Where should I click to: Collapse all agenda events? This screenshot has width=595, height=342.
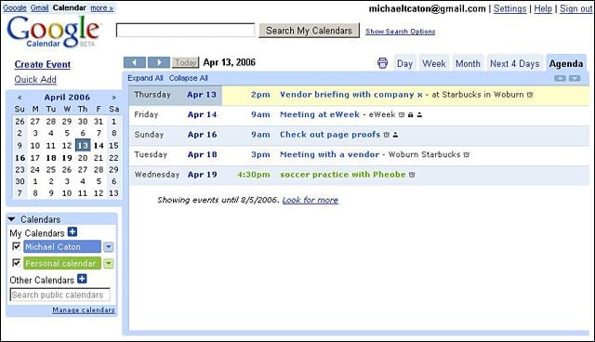pos(189,78)
